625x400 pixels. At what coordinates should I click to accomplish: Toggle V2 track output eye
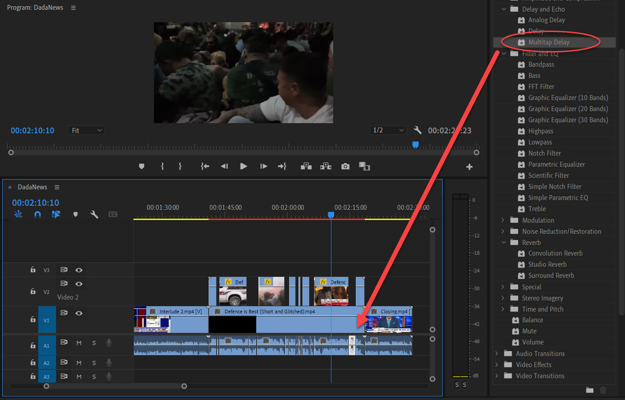click(79, 284)
